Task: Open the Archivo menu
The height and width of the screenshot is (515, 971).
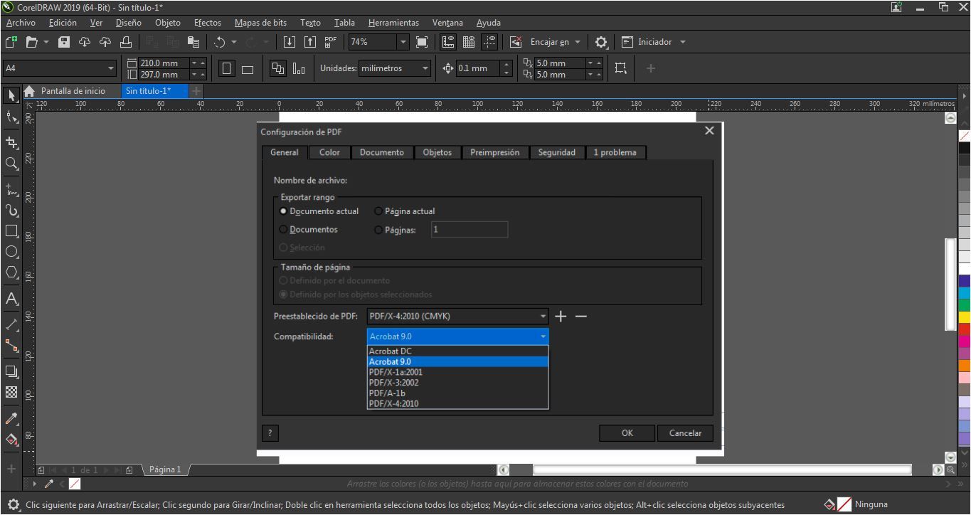Action: pos(21,23)
